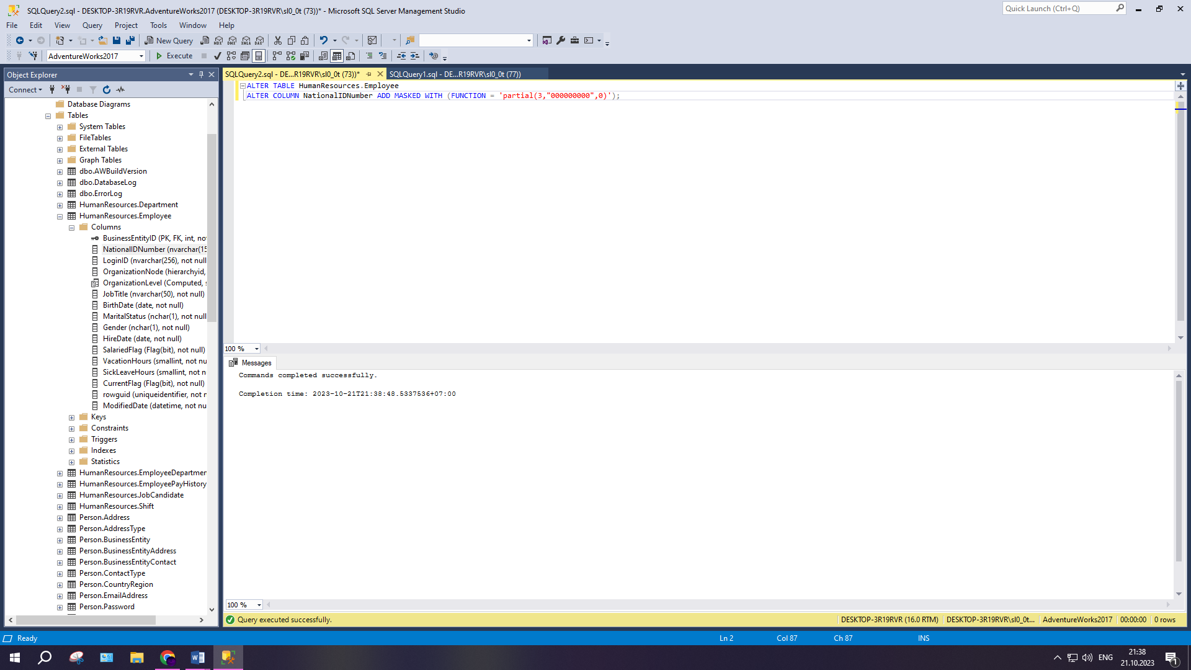This screenshot has width=1191, height=670.
Task: Open the Toolbox icon
Action: point(574,40)
